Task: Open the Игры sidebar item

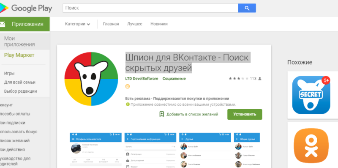Action: coord(9,73)
